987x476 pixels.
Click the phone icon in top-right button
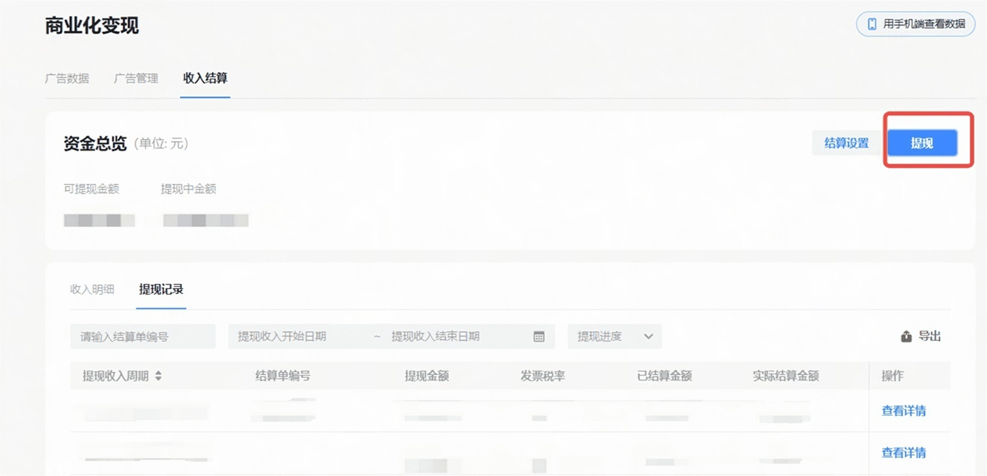[x=872, y=24]
